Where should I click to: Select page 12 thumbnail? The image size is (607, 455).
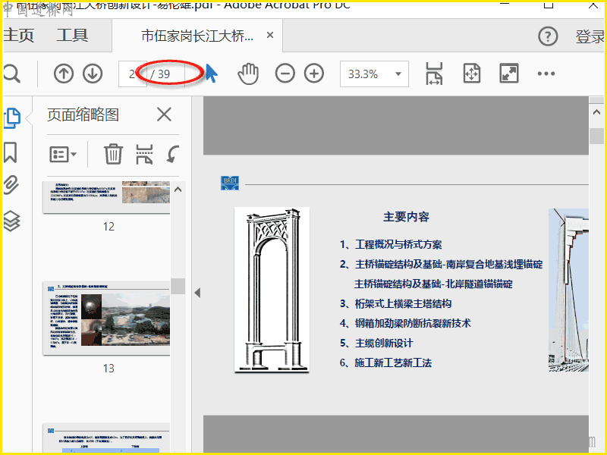point(106,197)
